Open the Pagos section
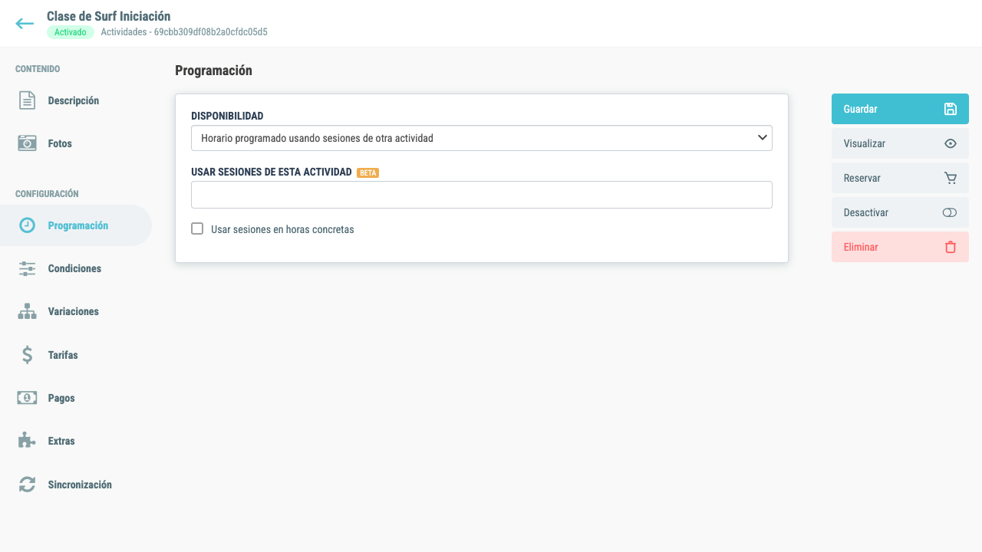Viewport: 982px width, 552px height. point(76,398)
